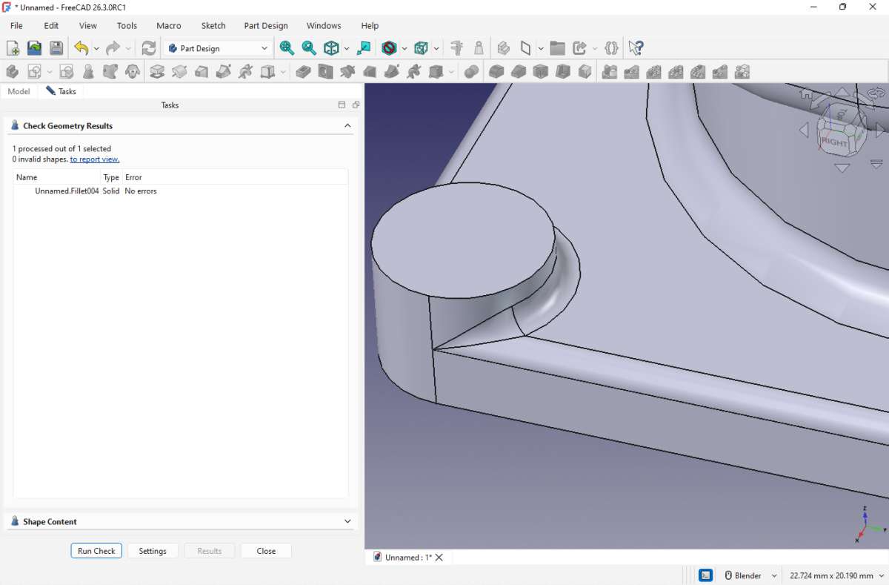The image size is (889, 585).
Task: Click the Open document icon
Action: [x=34, y=48]
